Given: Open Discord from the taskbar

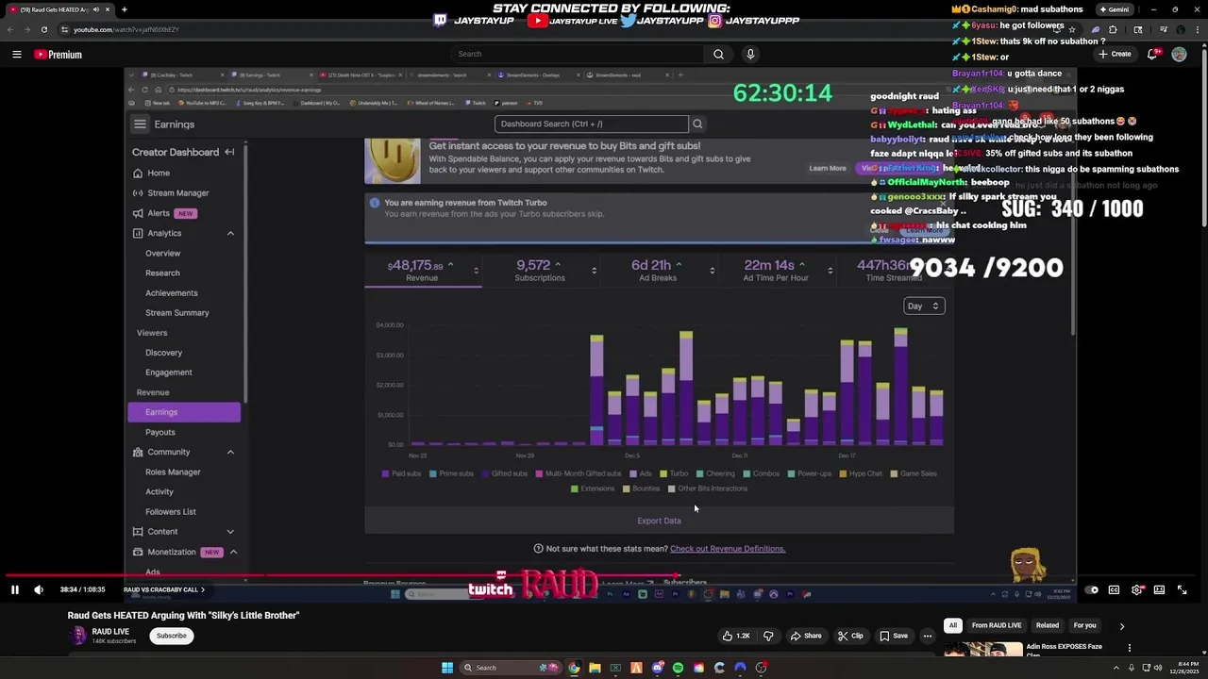Looking at the screenshot, I should [657, 668].
